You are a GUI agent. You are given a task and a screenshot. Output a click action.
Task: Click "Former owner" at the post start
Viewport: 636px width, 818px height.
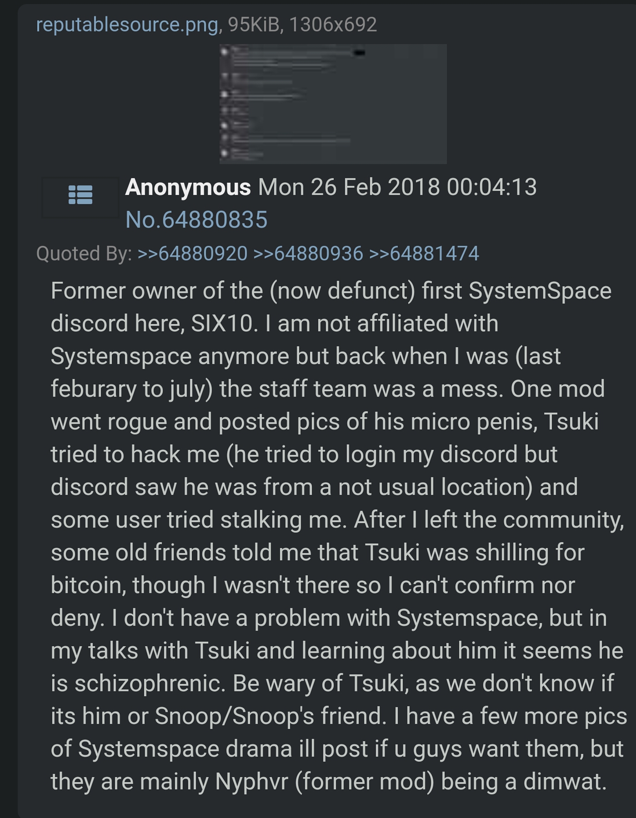[x=123, y=291]
